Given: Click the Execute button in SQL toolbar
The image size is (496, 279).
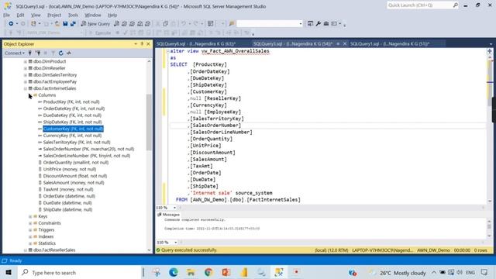Looking at the screenshot, I should 100,33.
